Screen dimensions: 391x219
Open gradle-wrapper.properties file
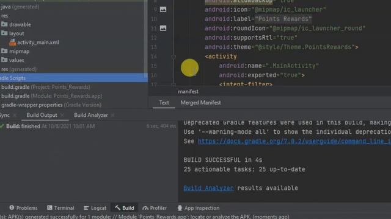point(51,105)
